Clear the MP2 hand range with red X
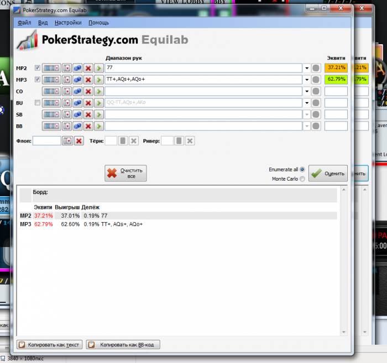 (x=88, y=68)
